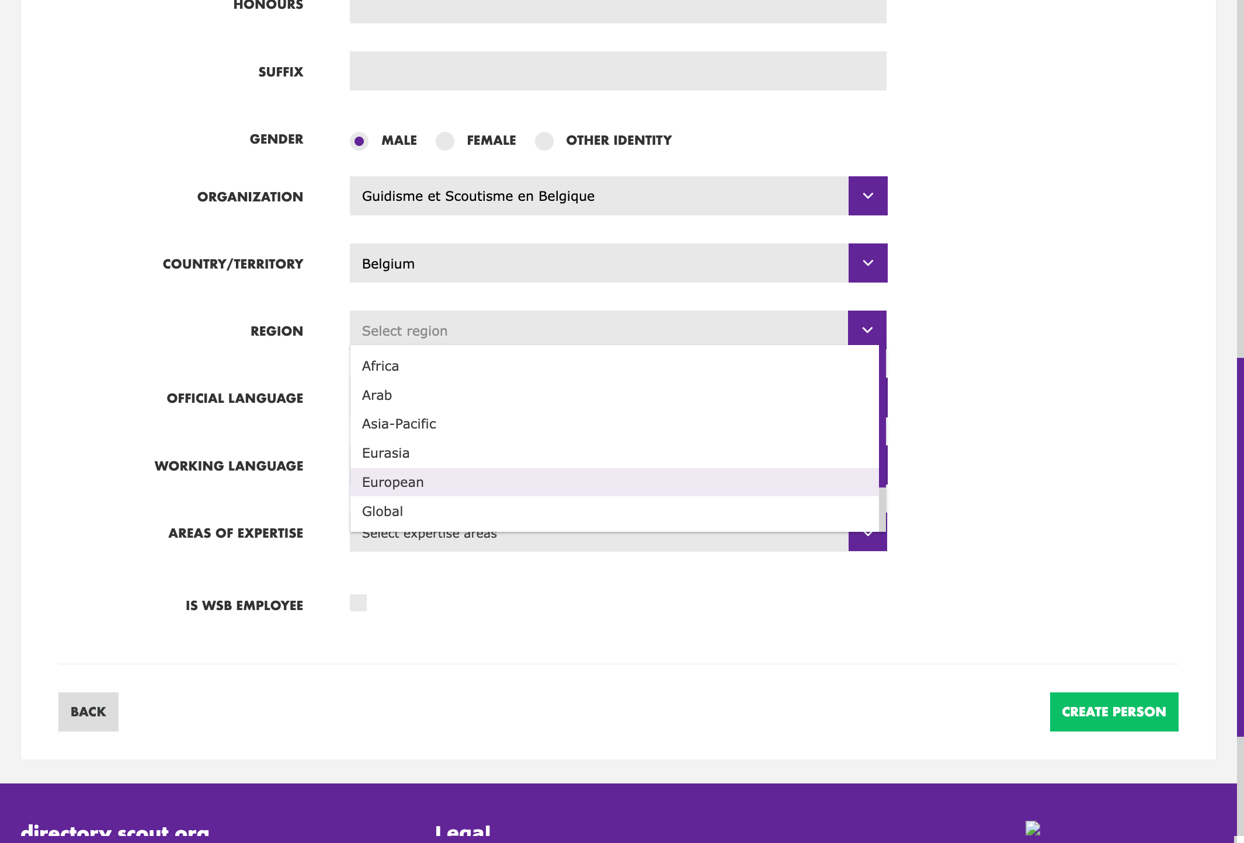1244x843 pixels.
Task: Focus the Suffix input field
Action: coord(618,71)
